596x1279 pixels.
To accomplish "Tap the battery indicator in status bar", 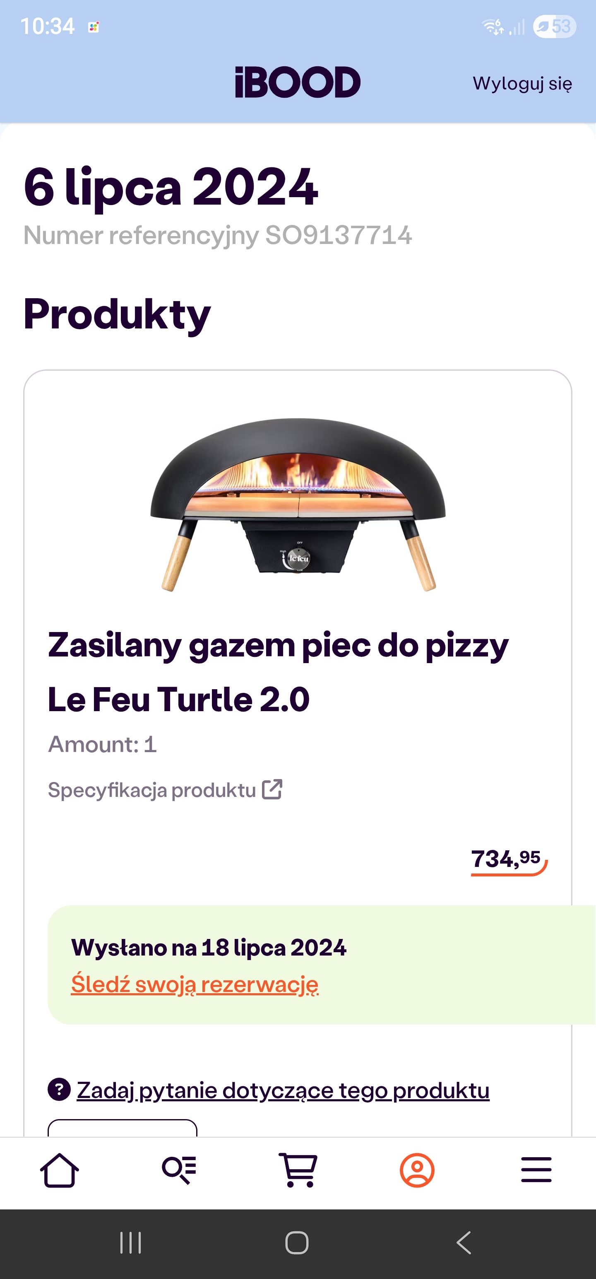I will [554, 27].
